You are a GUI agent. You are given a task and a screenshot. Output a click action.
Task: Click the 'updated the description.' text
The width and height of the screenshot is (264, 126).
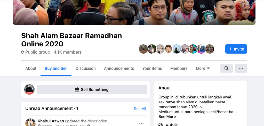[86, 121]
